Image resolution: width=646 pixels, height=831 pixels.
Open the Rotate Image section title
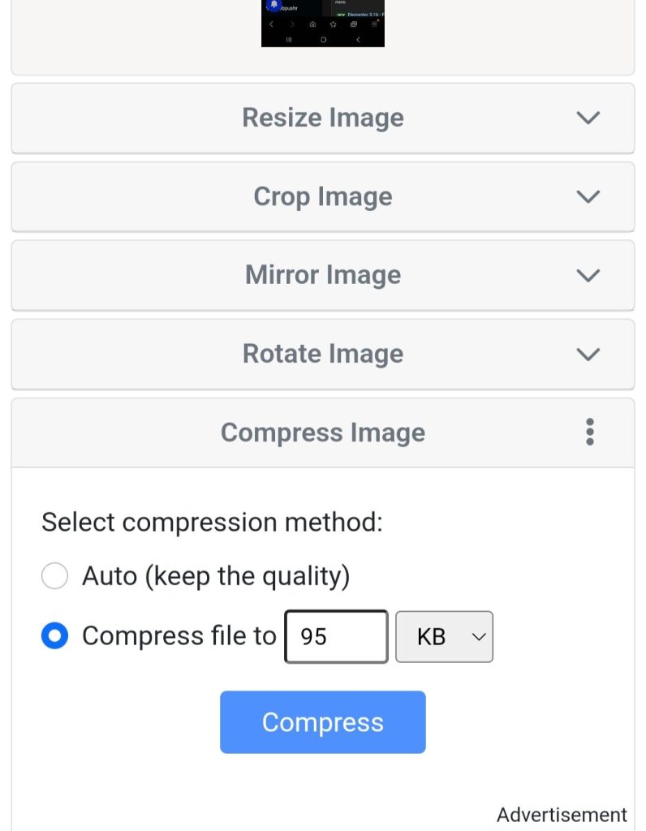[322, 354]
